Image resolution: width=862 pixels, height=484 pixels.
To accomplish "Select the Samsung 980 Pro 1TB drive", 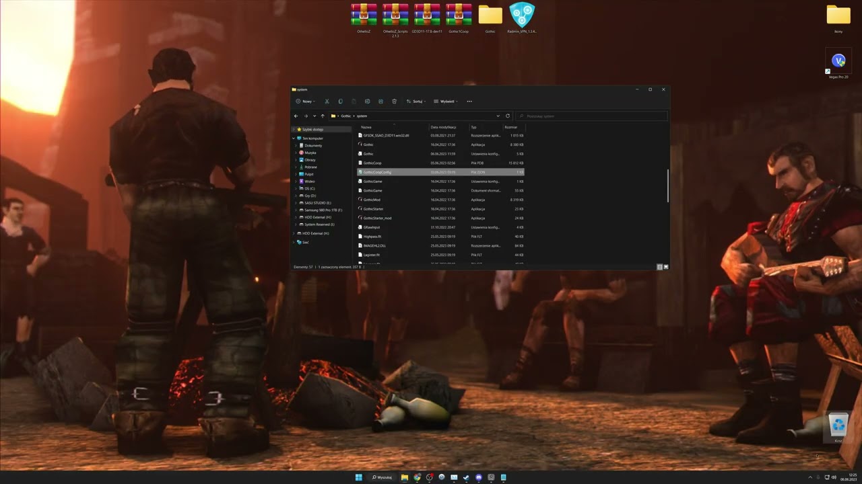I will point(321,210).
